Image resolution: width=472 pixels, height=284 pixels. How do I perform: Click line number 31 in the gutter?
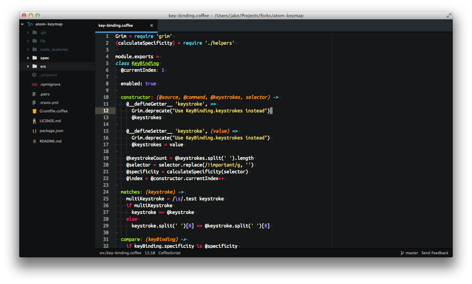106,239
